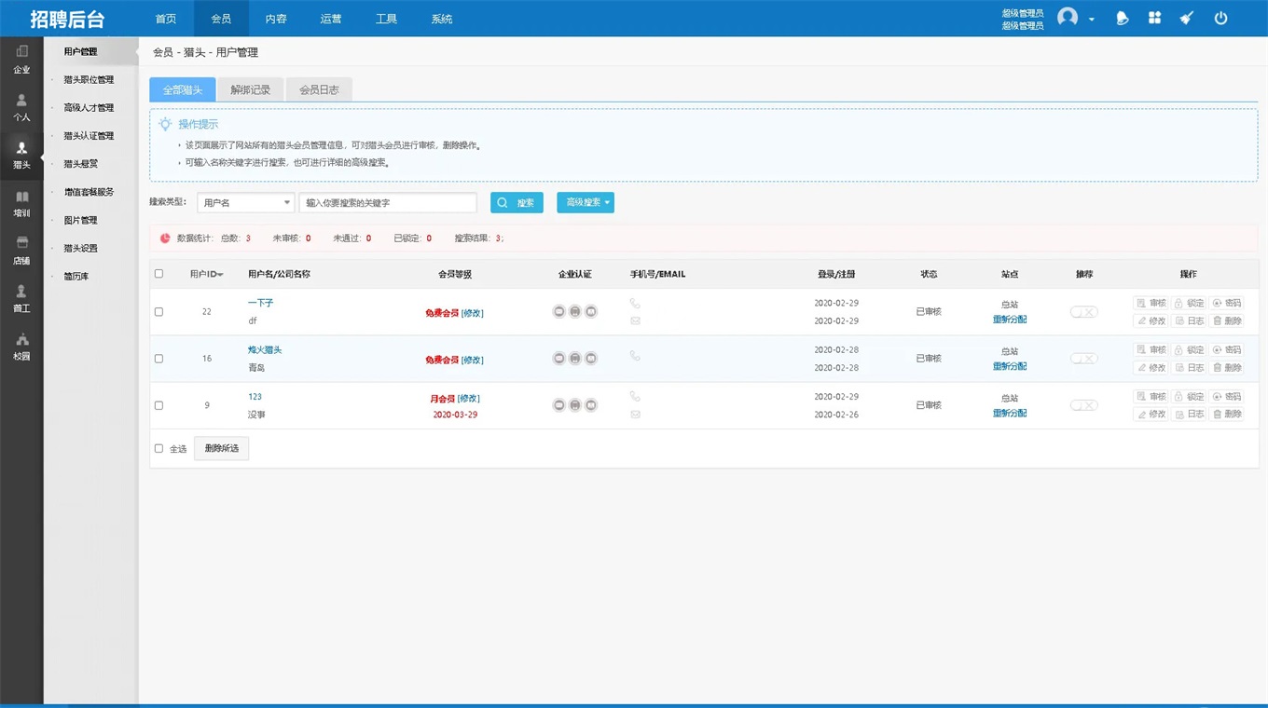This screenshot has width=1268, height=708.
Task: Click the phone icon in the 烽火猎头 row
Action: (635, 355)
